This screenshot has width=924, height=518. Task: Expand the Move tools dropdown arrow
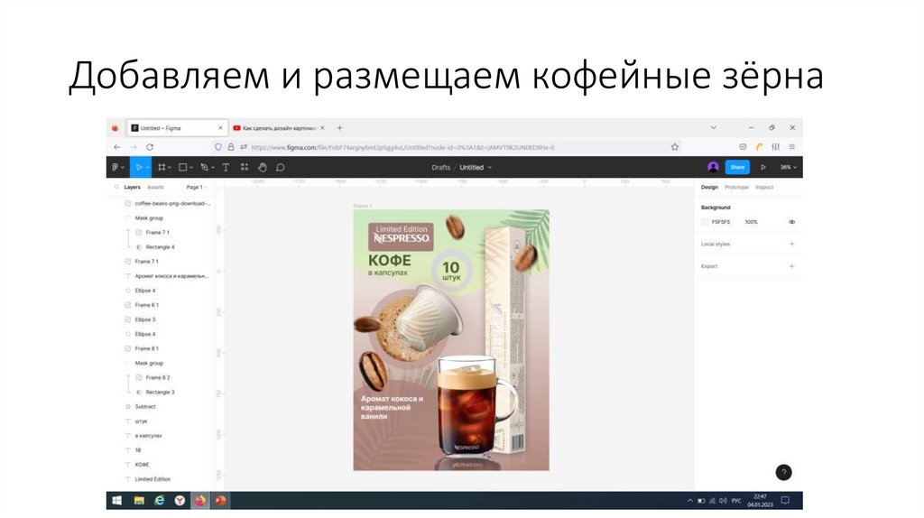pyautogui.click(x=147, y=168)
